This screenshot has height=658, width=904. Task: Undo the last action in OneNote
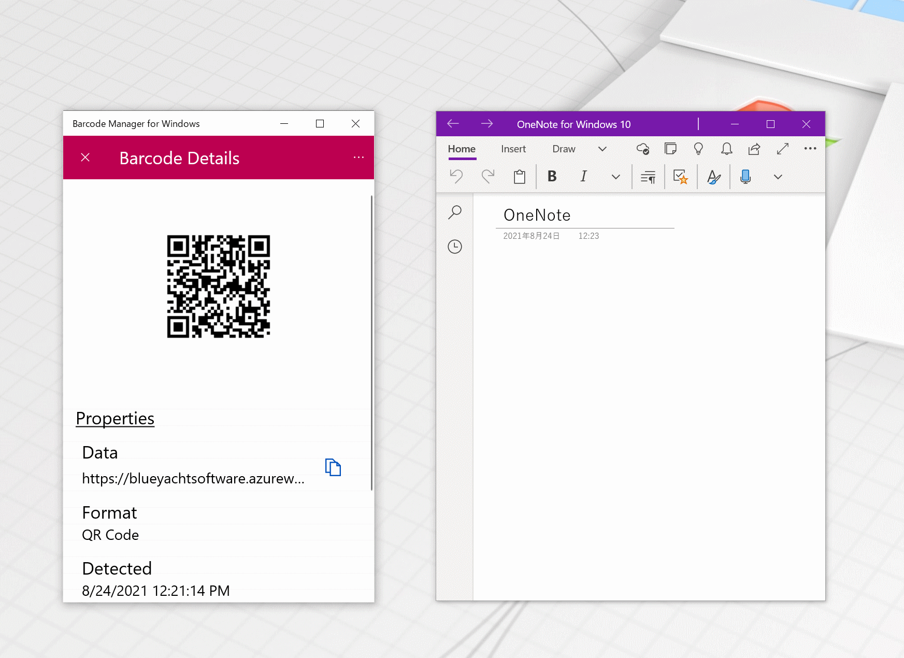pyautogui.click(x=456, y=177)
